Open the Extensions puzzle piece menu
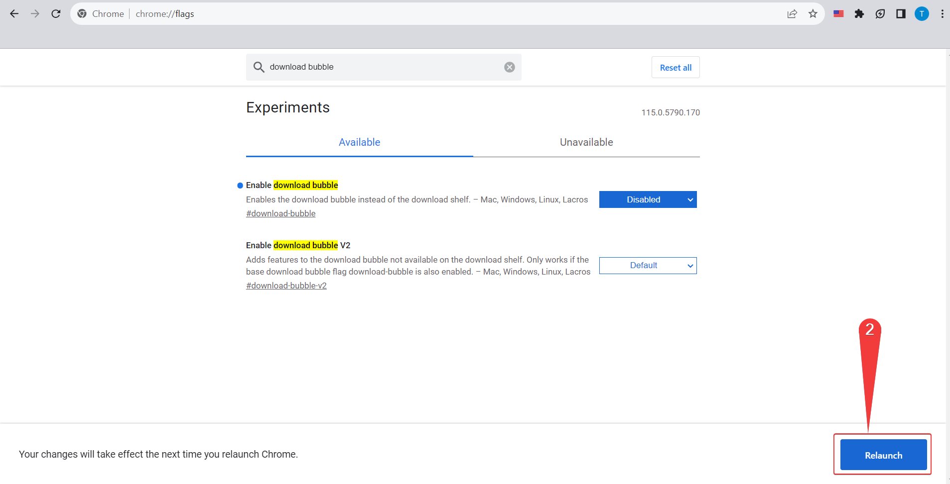Image resolution: width=950 pixels, height=484 pixels. [859, 13]
